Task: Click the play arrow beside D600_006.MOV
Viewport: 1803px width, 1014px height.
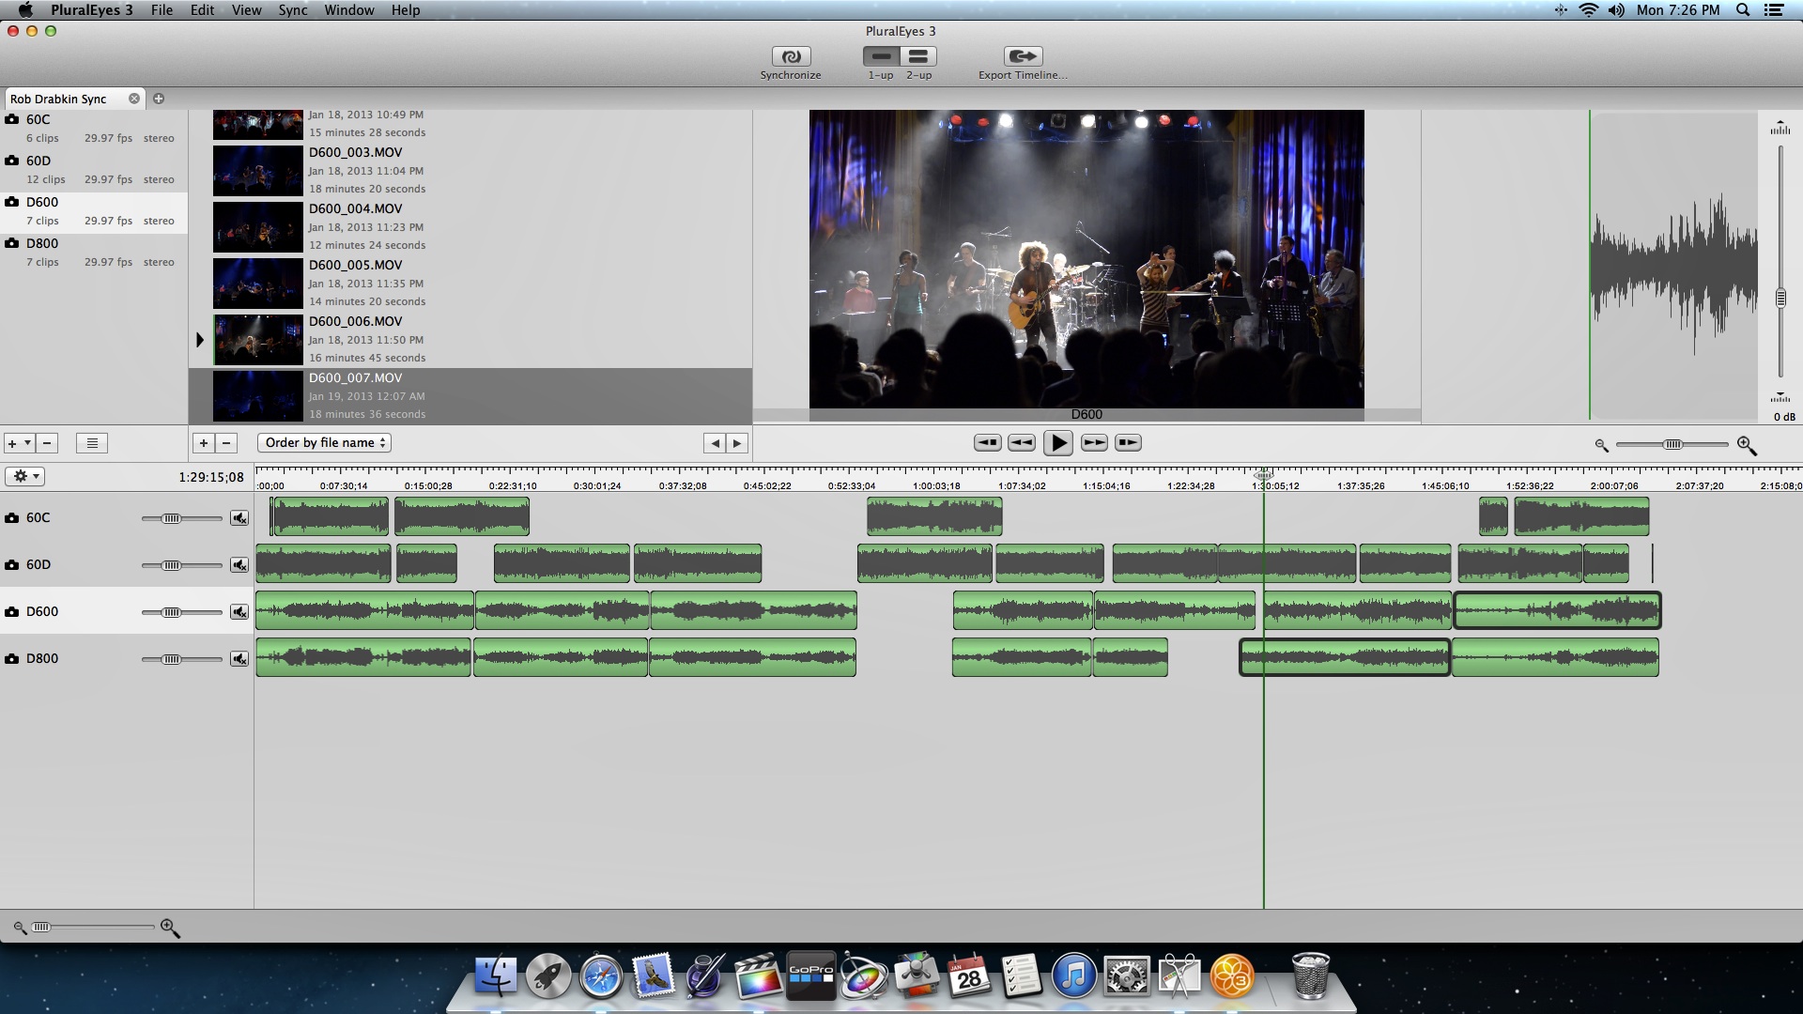Action: (199, 340)
